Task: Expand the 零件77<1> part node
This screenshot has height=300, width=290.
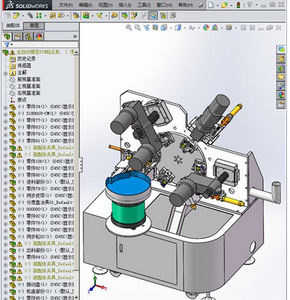Action: click(x=5, y=121)
